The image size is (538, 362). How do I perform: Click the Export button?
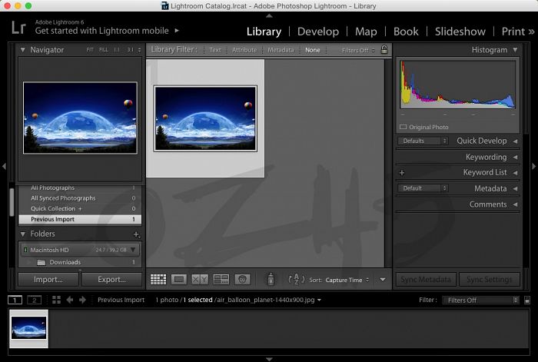(x=112, y=280)
